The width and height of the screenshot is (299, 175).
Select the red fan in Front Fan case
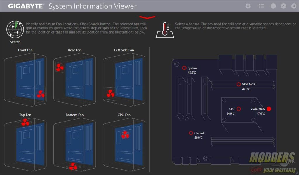pos(41,94)
